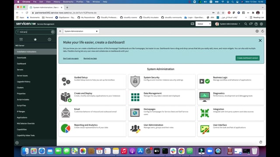Image resolution: width=280 pixels, height=157 pixels.
Task: Open the User Interface picture icon
Action: click(205, 130)
